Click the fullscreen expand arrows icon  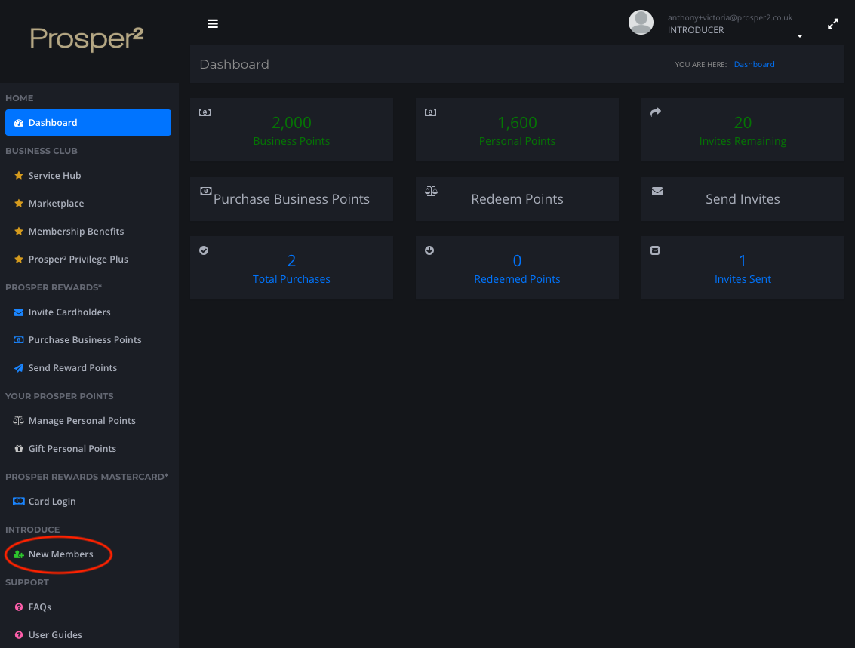832,24
